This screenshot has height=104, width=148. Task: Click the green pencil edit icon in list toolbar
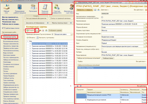coord(40,31)
